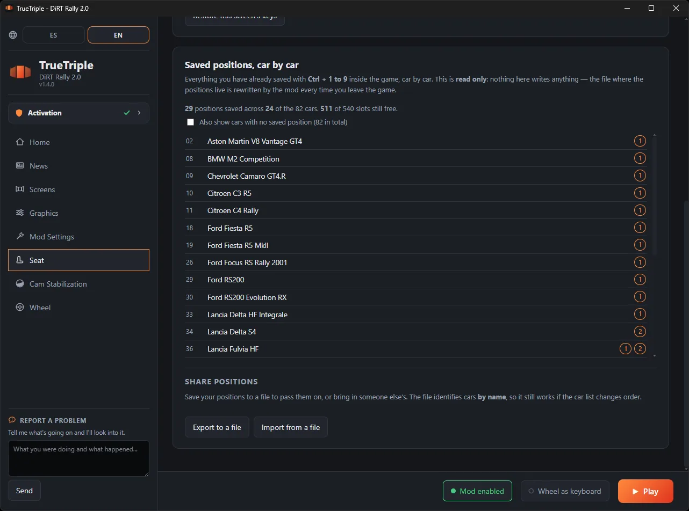Toggle Wheel as keyboard
Image resolution: width=689 pixels, height=511 pixels.
(x=565, y=491)
